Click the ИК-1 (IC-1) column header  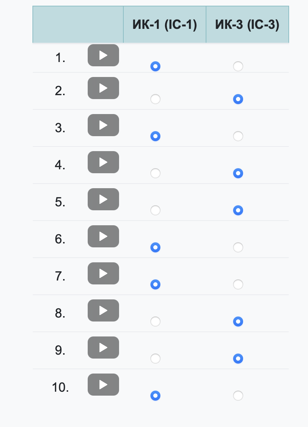164,24
